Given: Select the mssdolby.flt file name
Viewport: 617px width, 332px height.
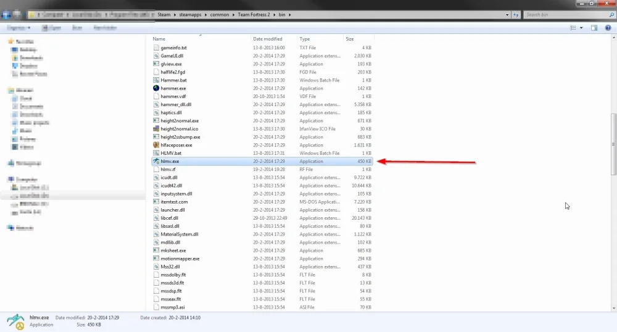Looking at the screenshot, I should [173, 275].
